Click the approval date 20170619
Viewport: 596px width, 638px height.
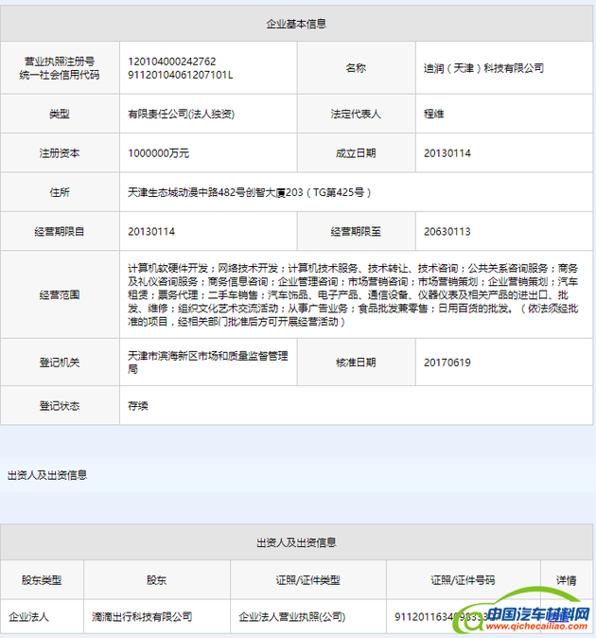447,363
